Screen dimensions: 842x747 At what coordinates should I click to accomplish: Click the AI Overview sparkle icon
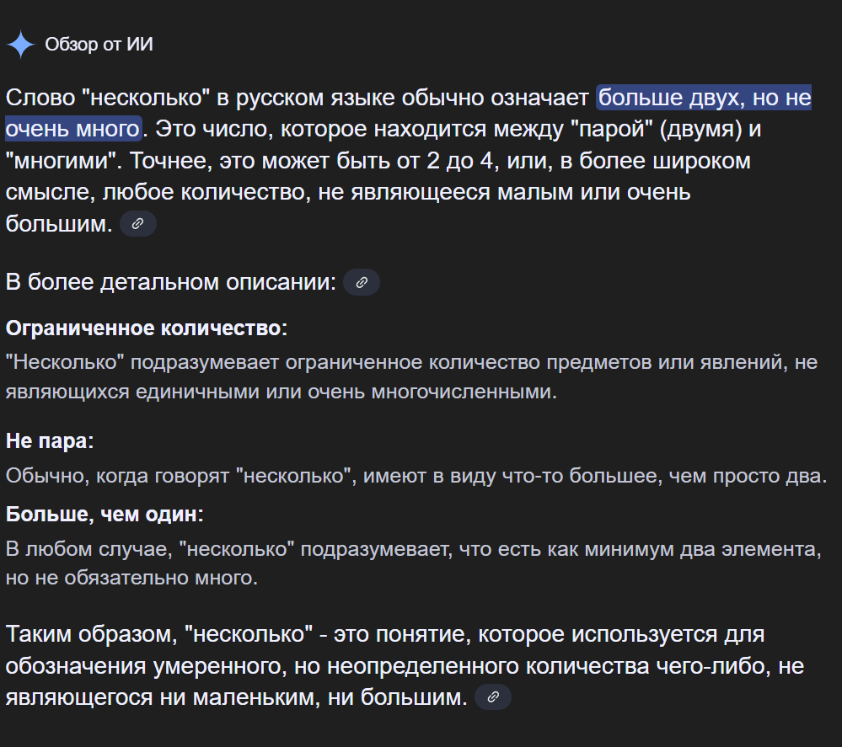click(20, 45)
